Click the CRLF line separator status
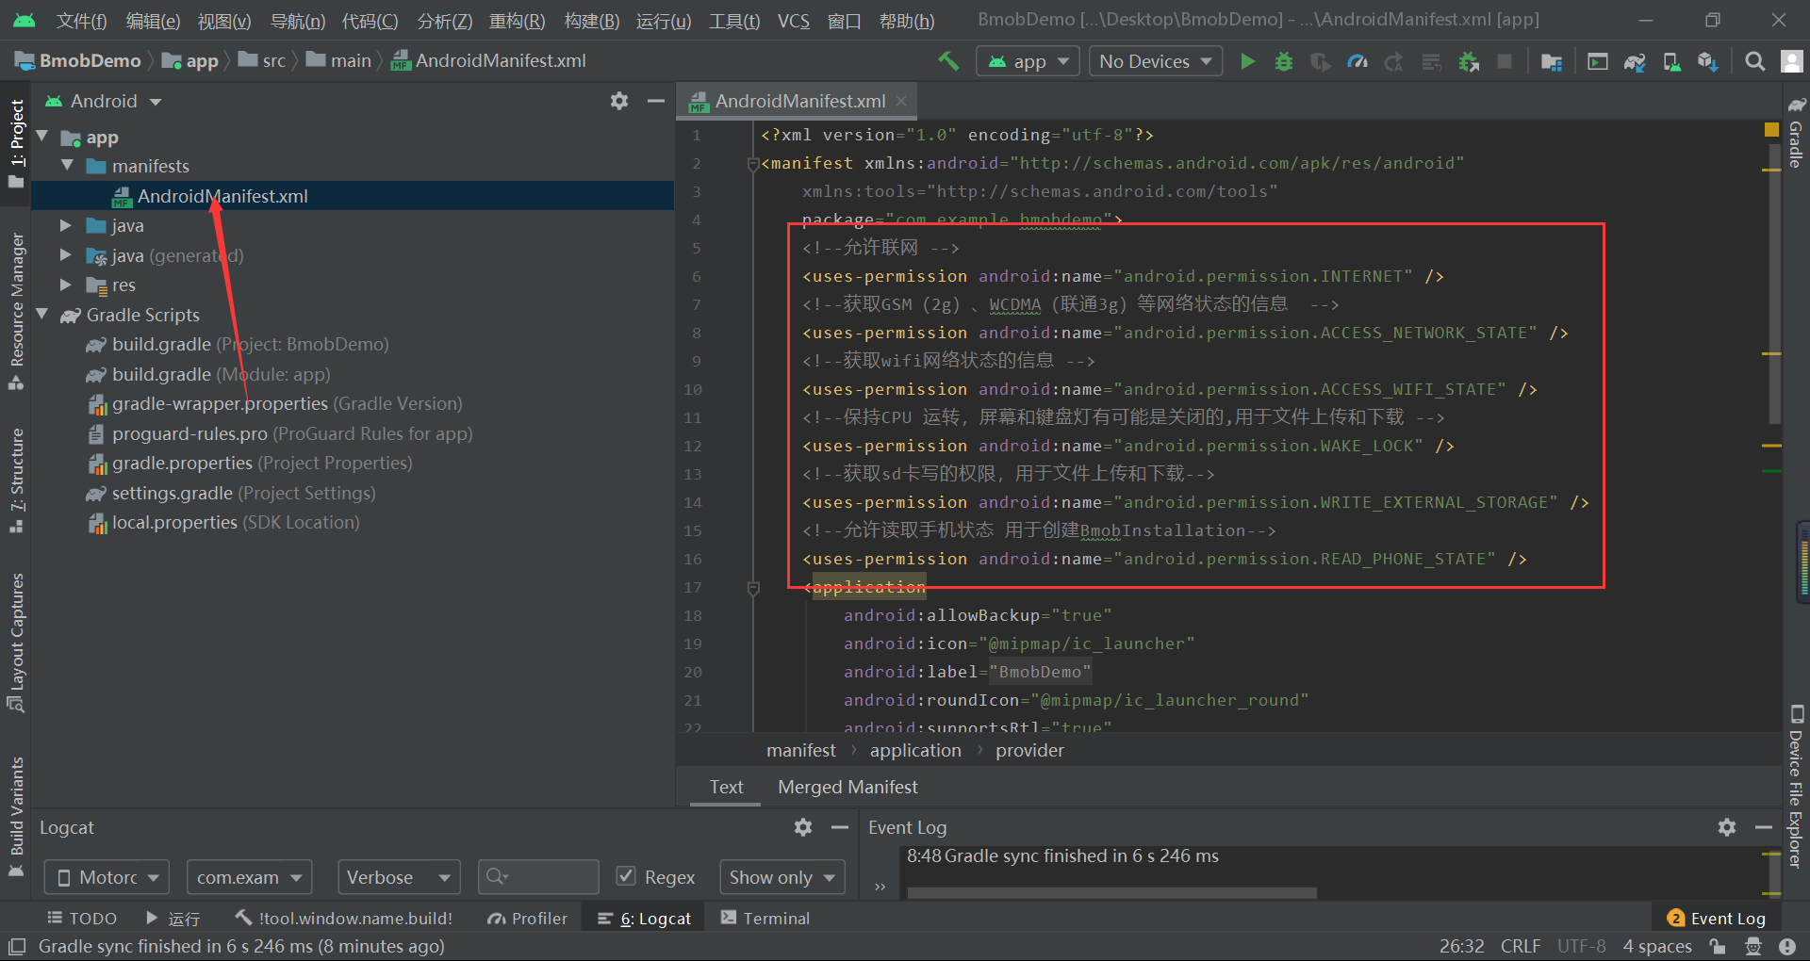 point(1520,946)
